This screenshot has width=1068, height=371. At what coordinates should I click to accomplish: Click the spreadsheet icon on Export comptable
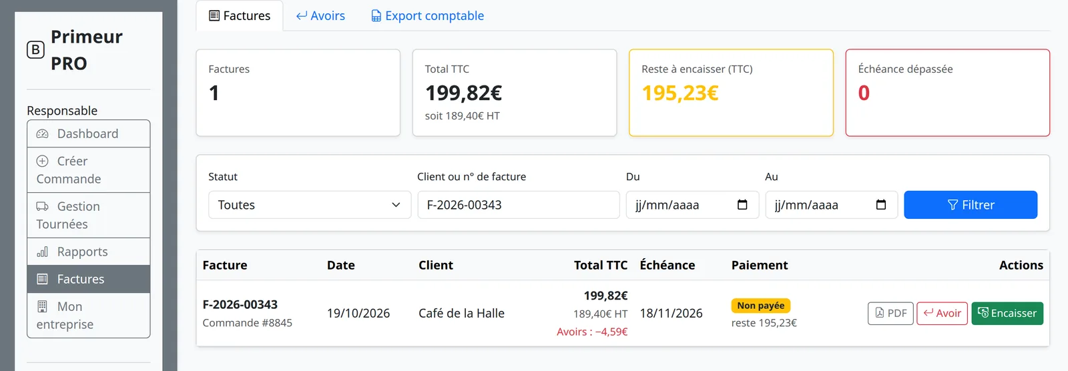pyautogui.click(x=376, y=15)
